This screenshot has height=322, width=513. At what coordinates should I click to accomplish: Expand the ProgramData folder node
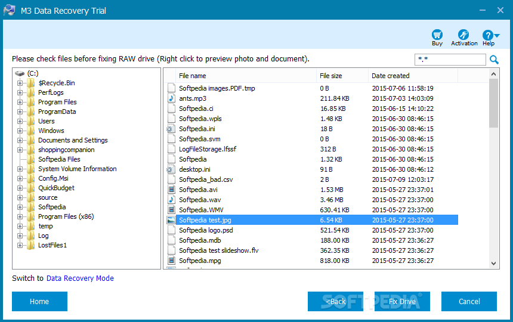click(x=20, y=112)
